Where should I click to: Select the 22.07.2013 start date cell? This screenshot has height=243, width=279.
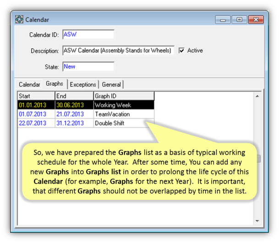coord(36,123)
